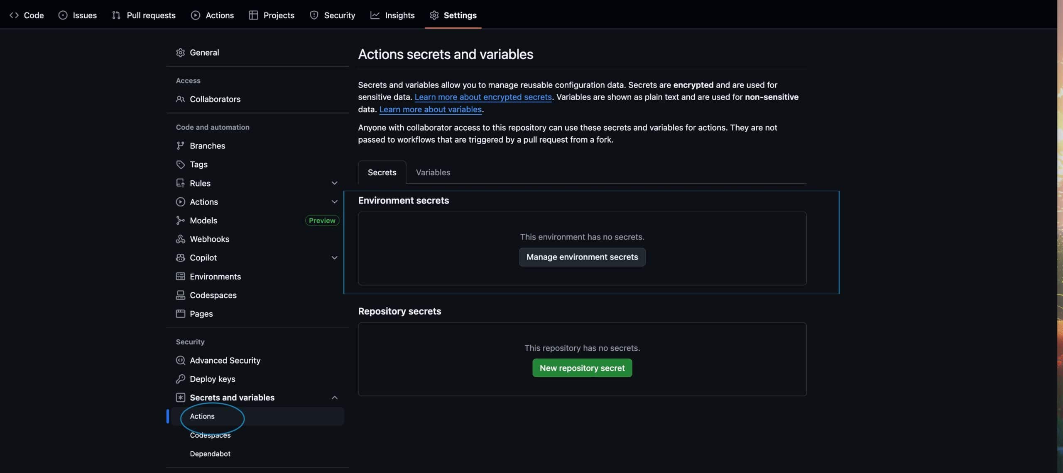
Task: Open Learn more about encrypted secrets link
Action: [483, 97]
